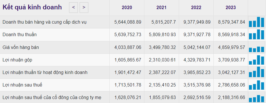Advance to next period with the > button
Viewport: 266px width, 103px height.
point(84,7)
